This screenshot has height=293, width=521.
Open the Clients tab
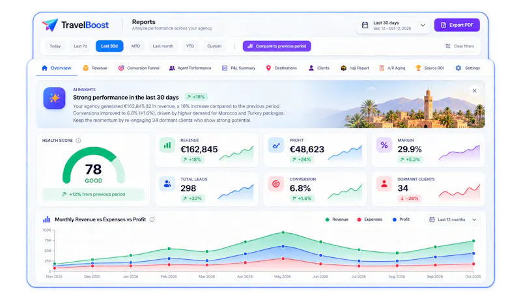[319, 68]
